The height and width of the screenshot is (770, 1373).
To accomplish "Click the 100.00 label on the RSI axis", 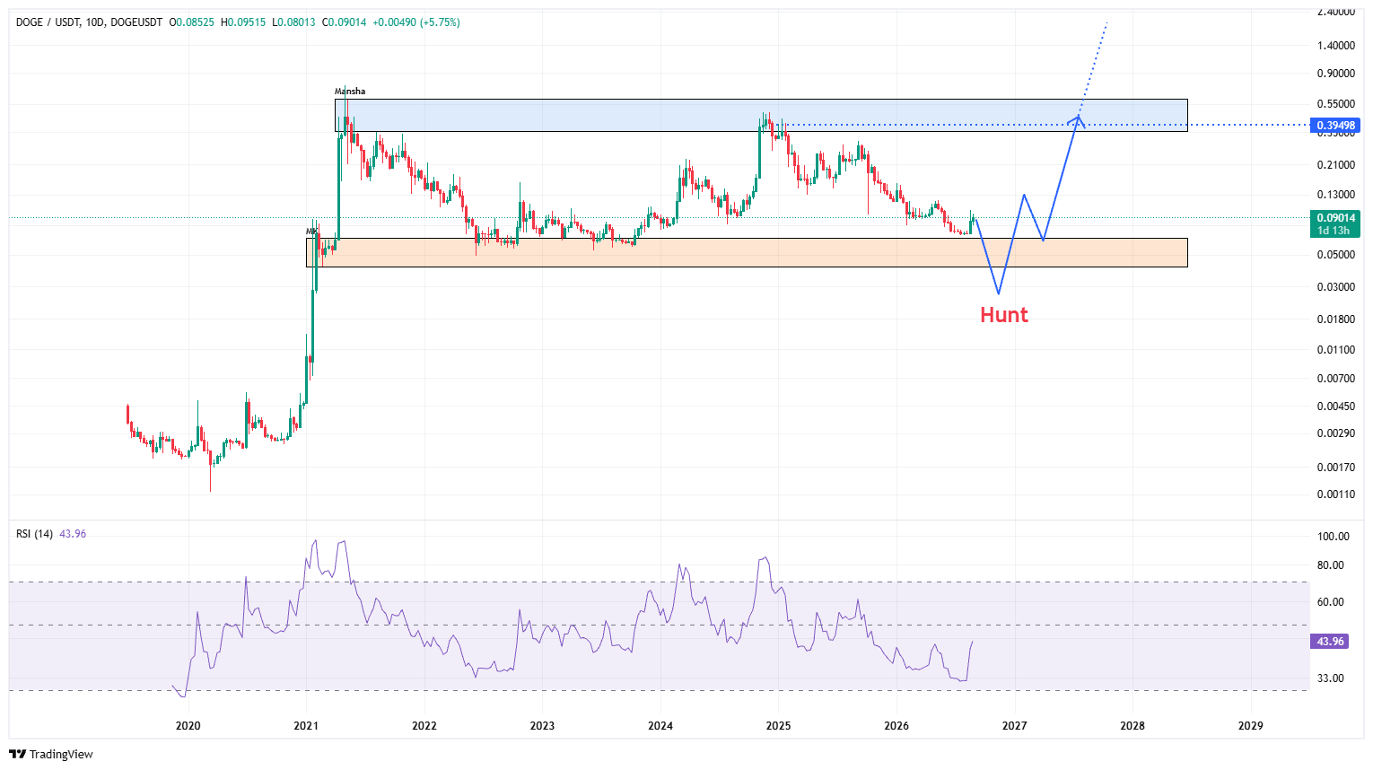I will click(1333, 537).
